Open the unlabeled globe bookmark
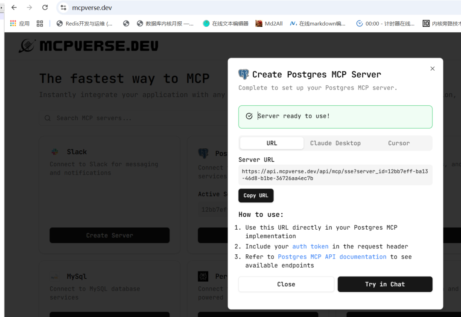 point(126,23)
